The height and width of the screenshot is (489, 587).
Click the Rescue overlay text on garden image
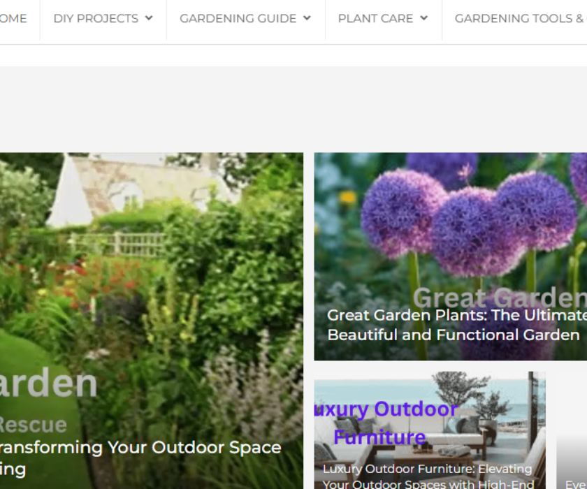34,425
